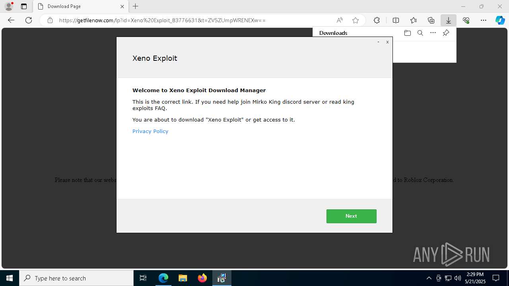Screen dimensions: 509x286
Task: Select the installer app on taskbar
Action: tap(222, 278)
